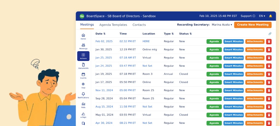Open Attachments for Jan 25, 2025 meeting

pos(255,58)
